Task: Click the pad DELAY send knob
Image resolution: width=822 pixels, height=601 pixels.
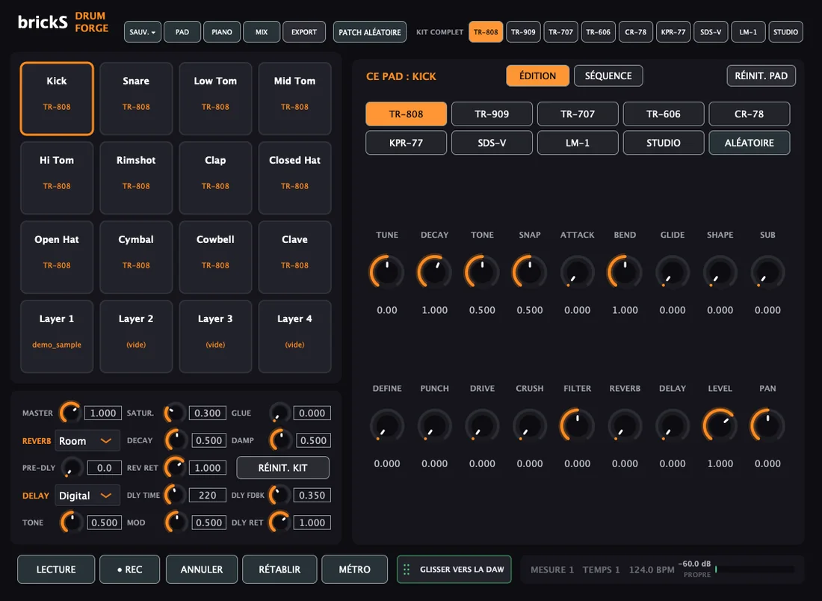Action: coord(673,425)
